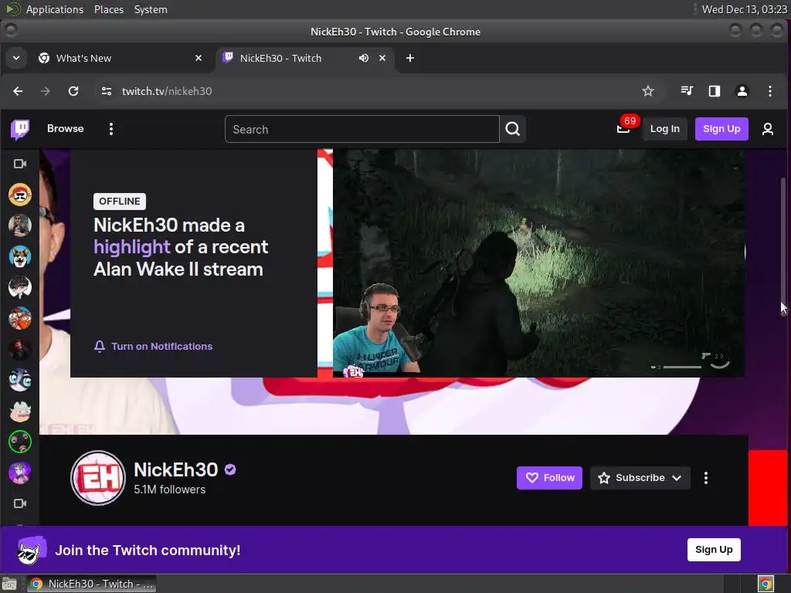791x593 pixels.
Task: Open the highlight link in the offline message
Action: point(131,247)
